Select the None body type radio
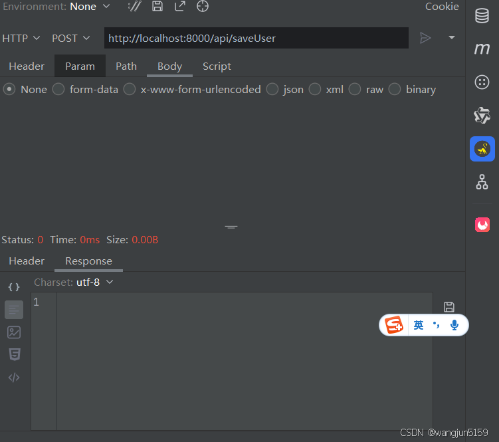 coord(9,90)
